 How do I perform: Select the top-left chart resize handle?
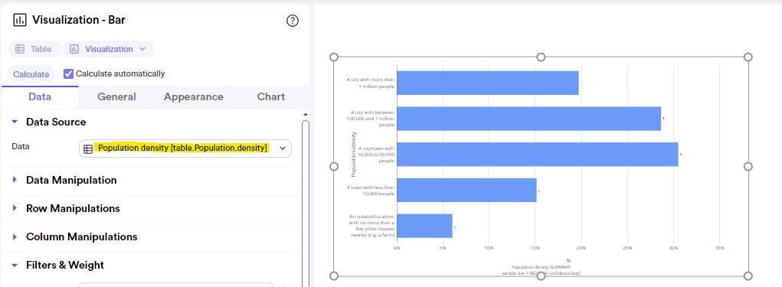[334, 57]
